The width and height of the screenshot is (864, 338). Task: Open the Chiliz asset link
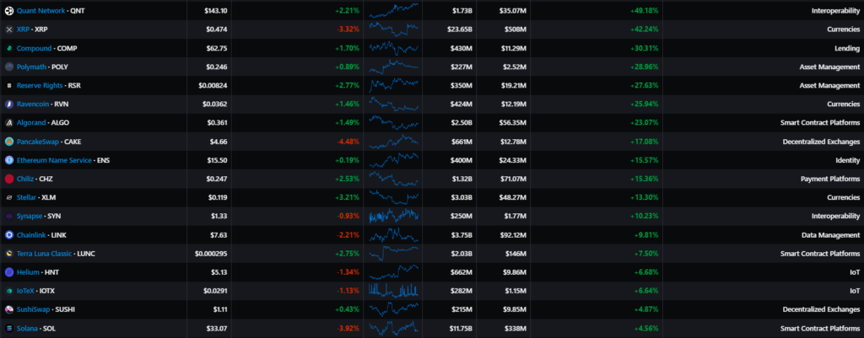tap(25, 179)
